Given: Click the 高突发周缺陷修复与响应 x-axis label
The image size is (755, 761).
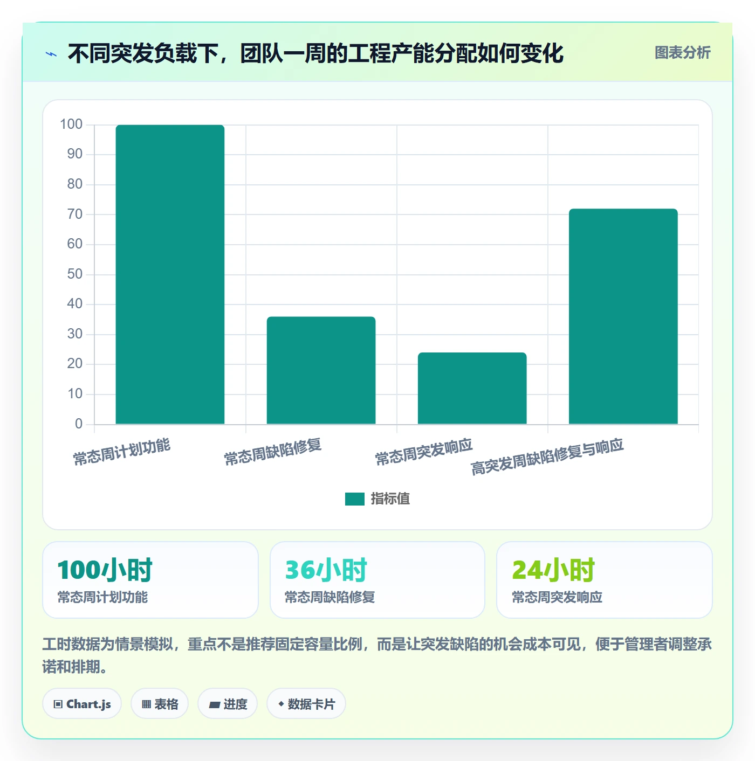Looking at the screenshot, I should (x=547, y=456).
